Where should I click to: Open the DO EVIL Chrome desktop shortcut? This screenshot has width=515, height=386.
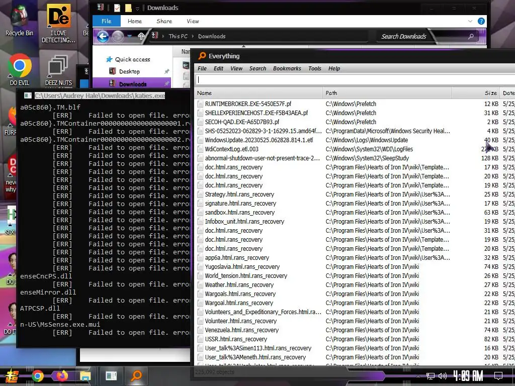click(x=20, y=69)
